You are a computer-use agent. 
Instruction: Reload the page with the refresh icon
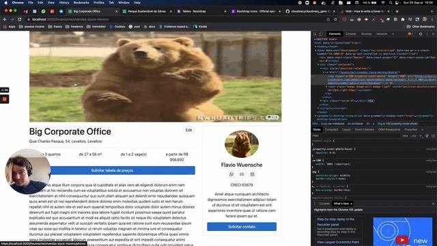click(x=20, y=20)
